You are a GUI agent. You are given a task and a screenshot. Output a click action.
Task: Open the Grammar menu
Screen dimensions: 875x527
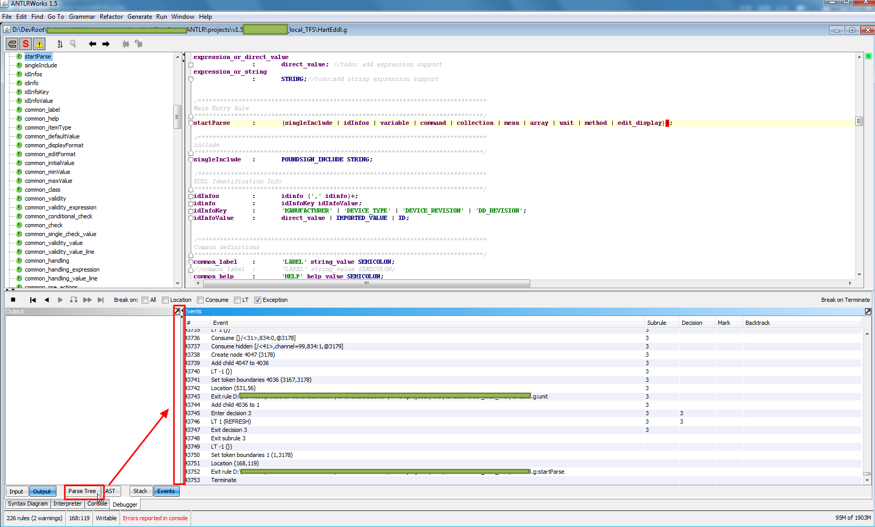pos(82,17)
